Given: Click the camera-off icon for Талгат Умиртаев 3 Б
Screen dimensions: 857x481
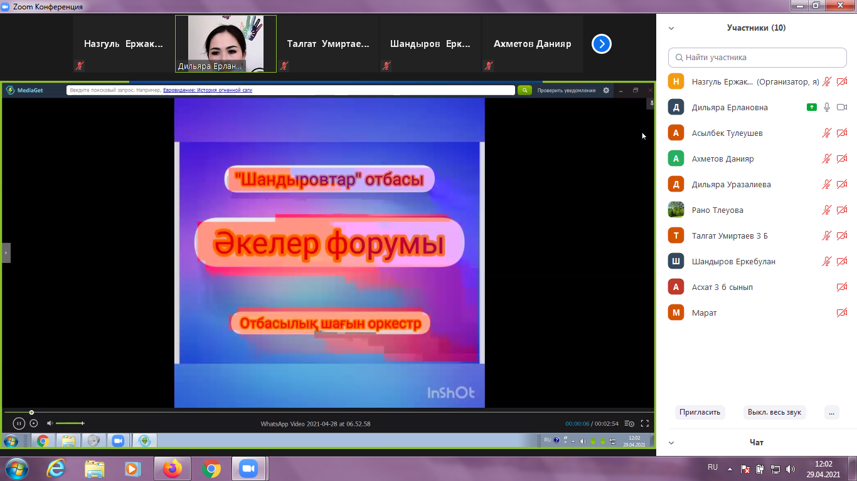Looking at the screenshot, I should coord(842,235).
